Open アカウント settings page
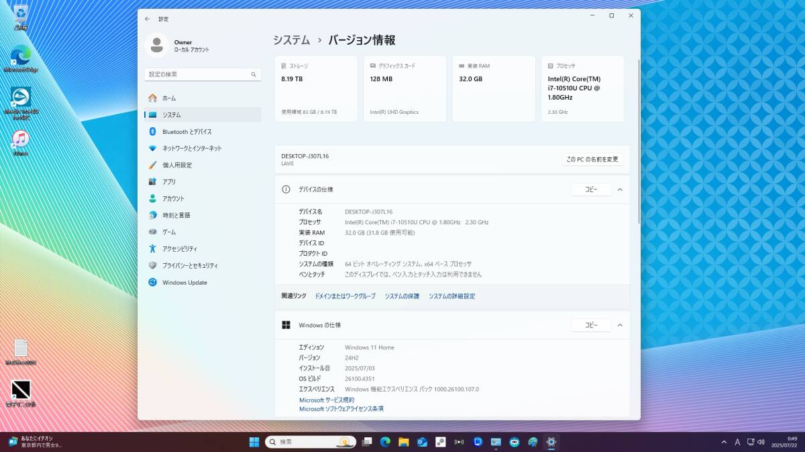Image resolution: width=805 pixels, height=452 pixels. [173, 199]
